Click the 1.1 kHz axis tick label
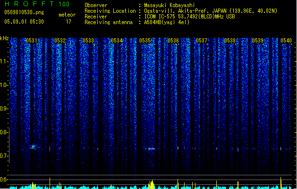 point(4,61)
